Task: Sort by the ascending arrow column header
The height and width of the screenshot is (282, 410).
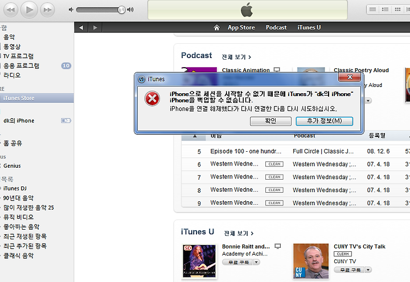Action: [x=195, y=136]
